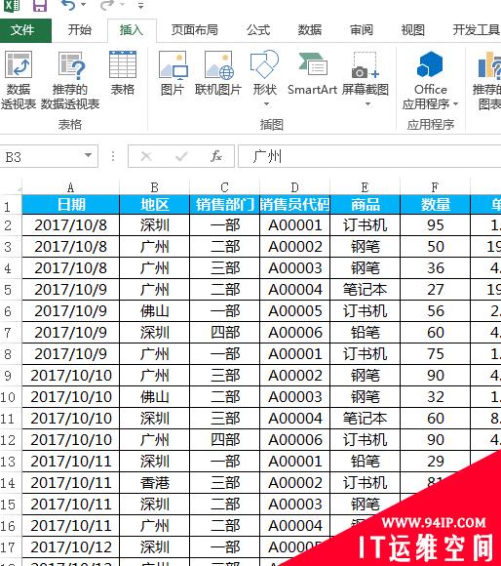Image resolution: width=501 pixels, height=566 pixels.
Task: Select cell B6 containing 佛山
Action: click(x=155, y=311)
